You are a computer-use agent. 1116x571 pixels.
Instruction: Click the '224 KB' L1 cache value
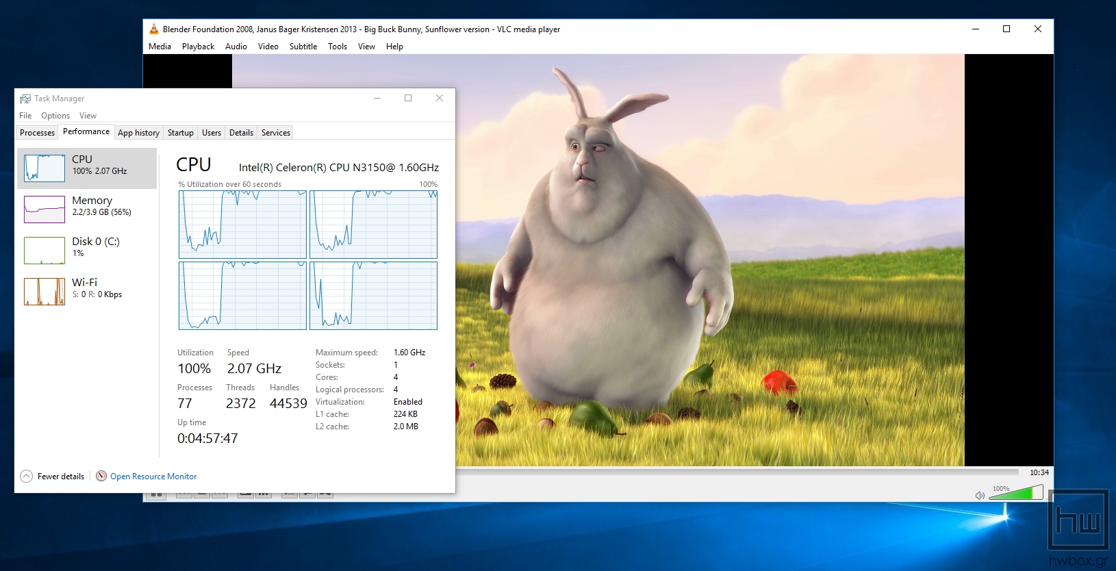coord(405,414)
